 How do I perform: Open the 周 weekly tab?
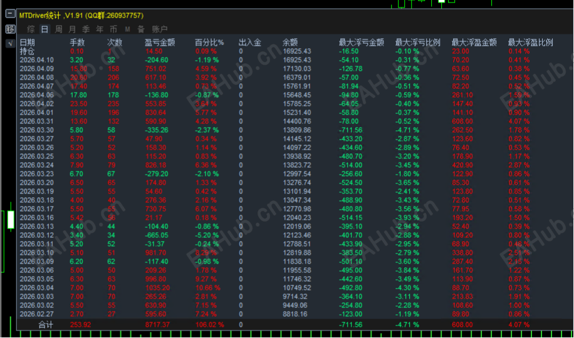[x=58, y=29]
